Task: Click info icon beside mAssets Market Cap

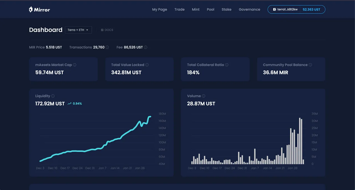Action: (x=75, y=65)
